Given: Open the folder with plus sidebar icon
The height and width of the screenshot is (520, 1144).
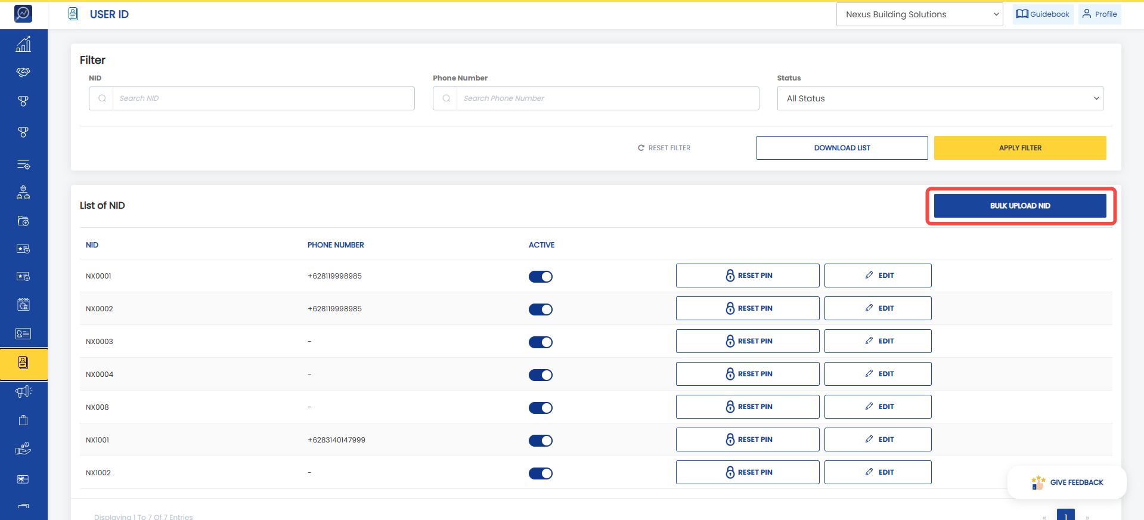Looking at the screenshot, I should click(x=23, y=221).
